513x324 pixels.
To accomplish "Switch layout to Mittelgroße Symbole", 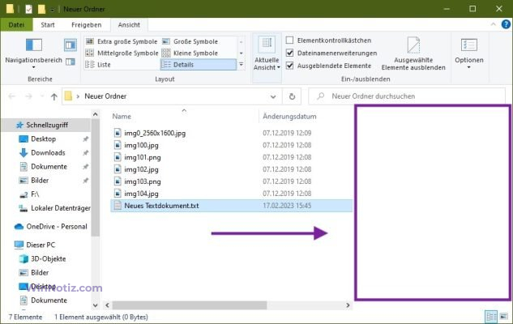I will tap(122, 53).
